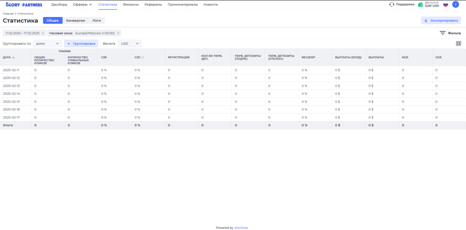The height and width of the screenshot is (230, 466).
Task: Follow the Alanbase link in footer
Action: 241,228
